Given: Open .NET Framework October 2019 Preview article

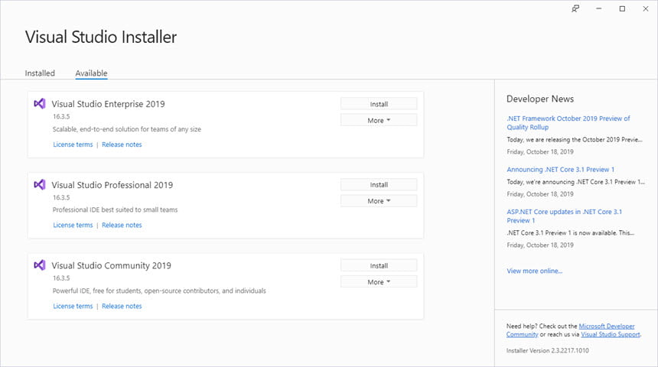Looking at the screenshot, I should 568,122.
